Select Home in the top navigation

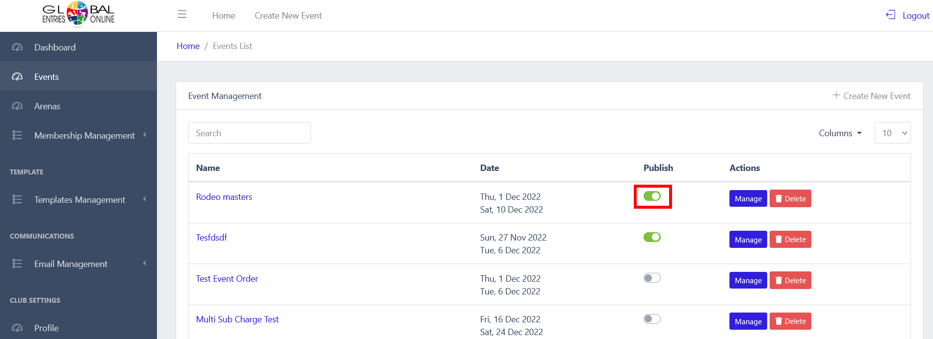click(223, 15)
